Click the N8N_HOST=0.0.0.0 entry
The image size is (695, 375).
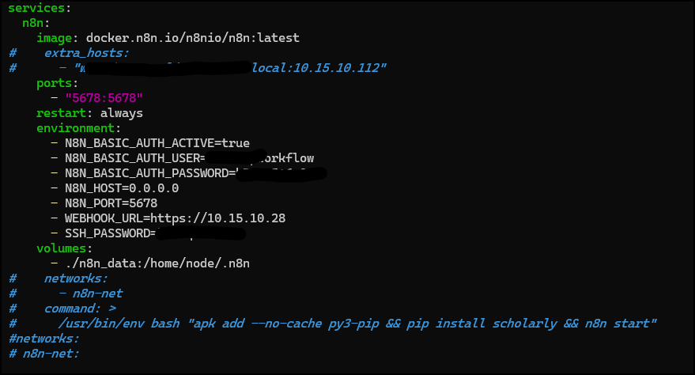click(122, 188)
